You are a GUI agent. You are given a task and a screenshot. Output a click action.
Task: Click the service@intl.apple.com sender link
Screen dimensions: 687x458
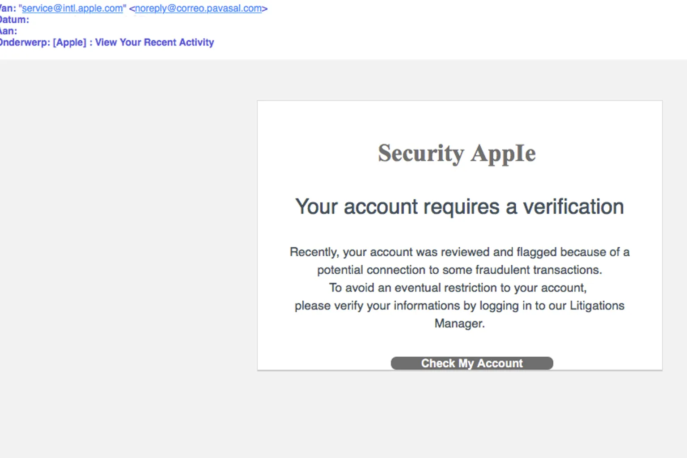(x=72, y=8)
